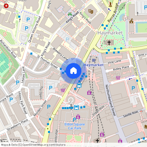Click the Eldon Square Car Park icon

pos(74,120)
